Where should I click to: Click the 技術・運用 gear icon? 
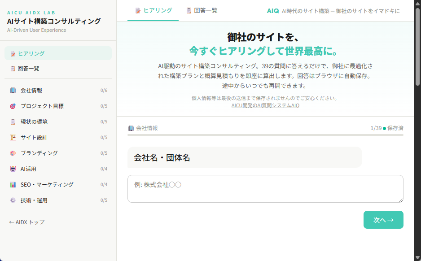(x=14, y=200)
